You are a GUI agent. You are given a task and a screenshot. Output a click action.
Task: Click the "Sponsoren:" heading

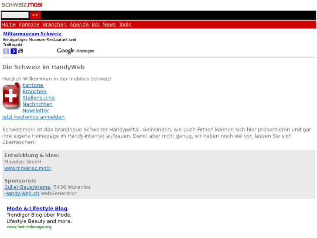[x=20, y=181]
